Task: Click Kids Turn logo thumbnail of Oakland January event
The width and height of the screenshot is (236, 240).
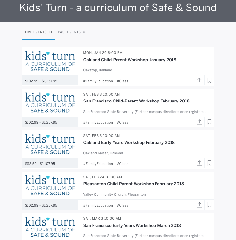Action: (50, 61)
